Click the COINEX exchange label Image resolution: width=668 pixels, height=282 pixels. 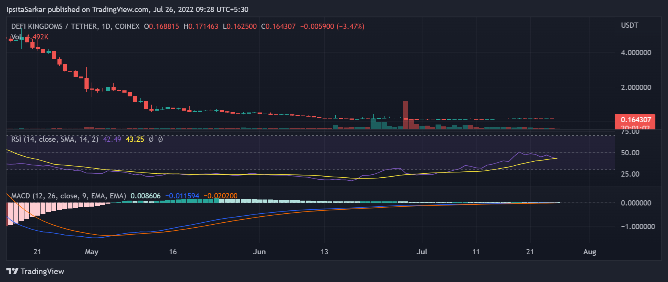coord(127,26)
